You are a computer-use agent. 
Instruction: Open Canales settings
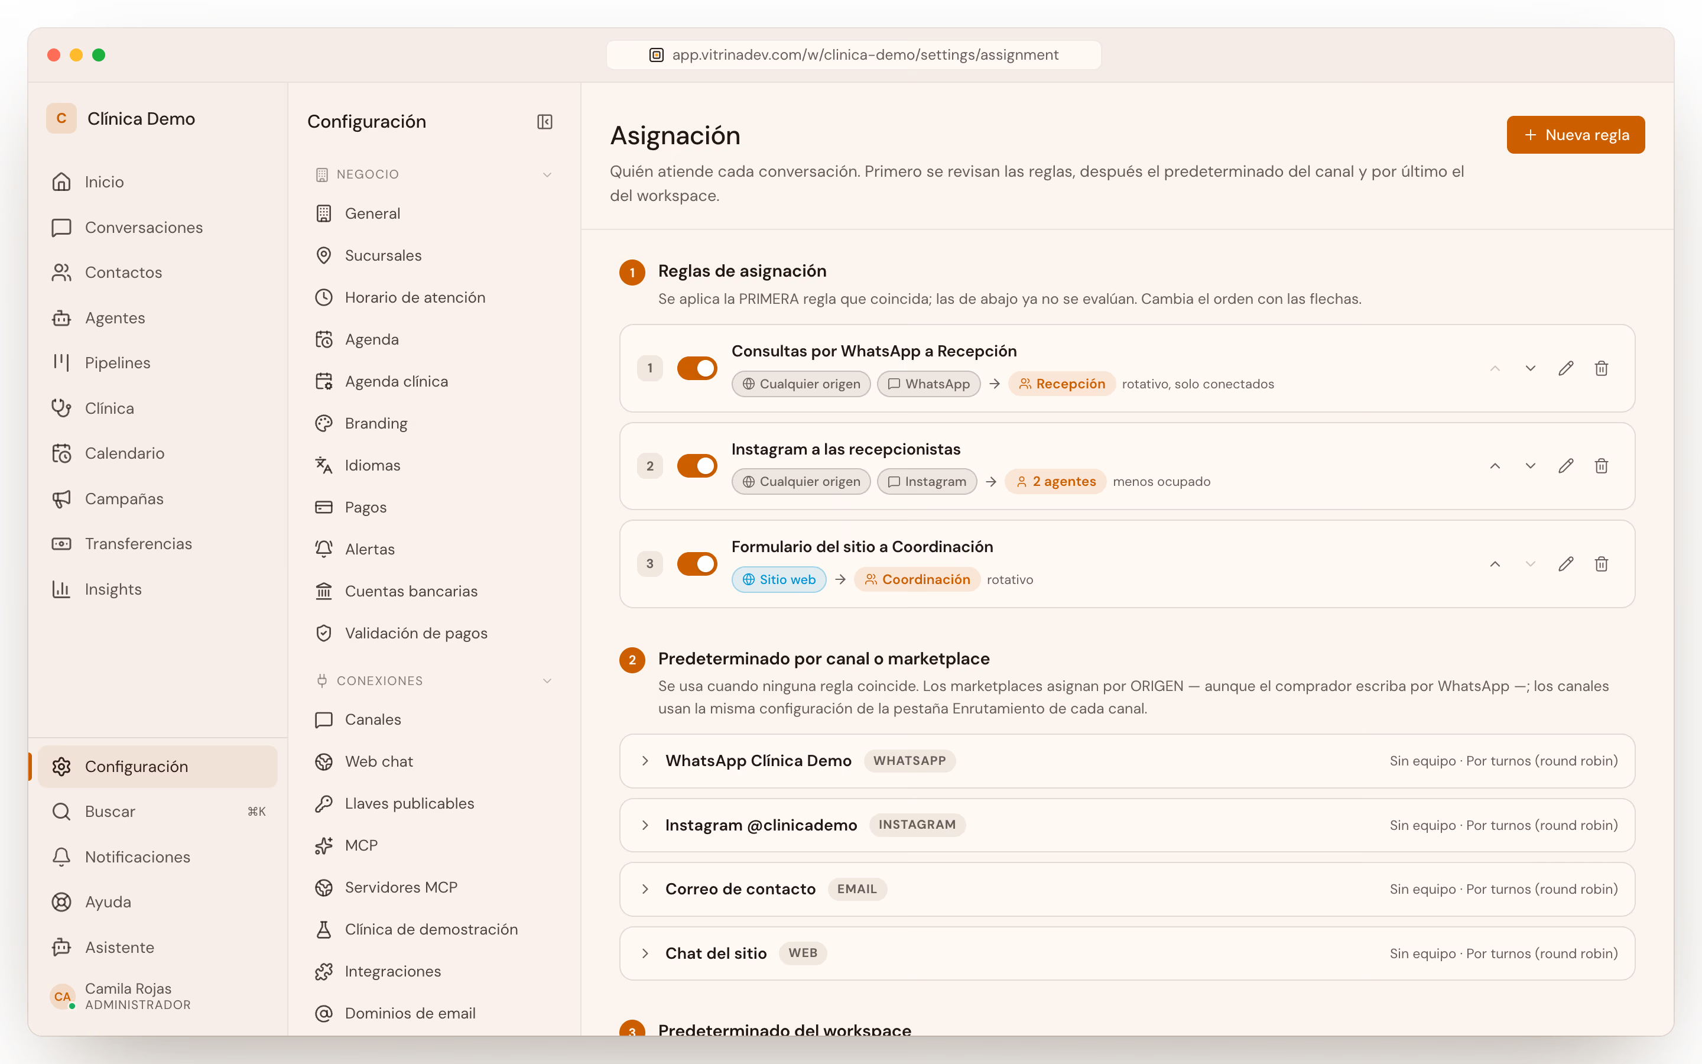click(434, 719)
